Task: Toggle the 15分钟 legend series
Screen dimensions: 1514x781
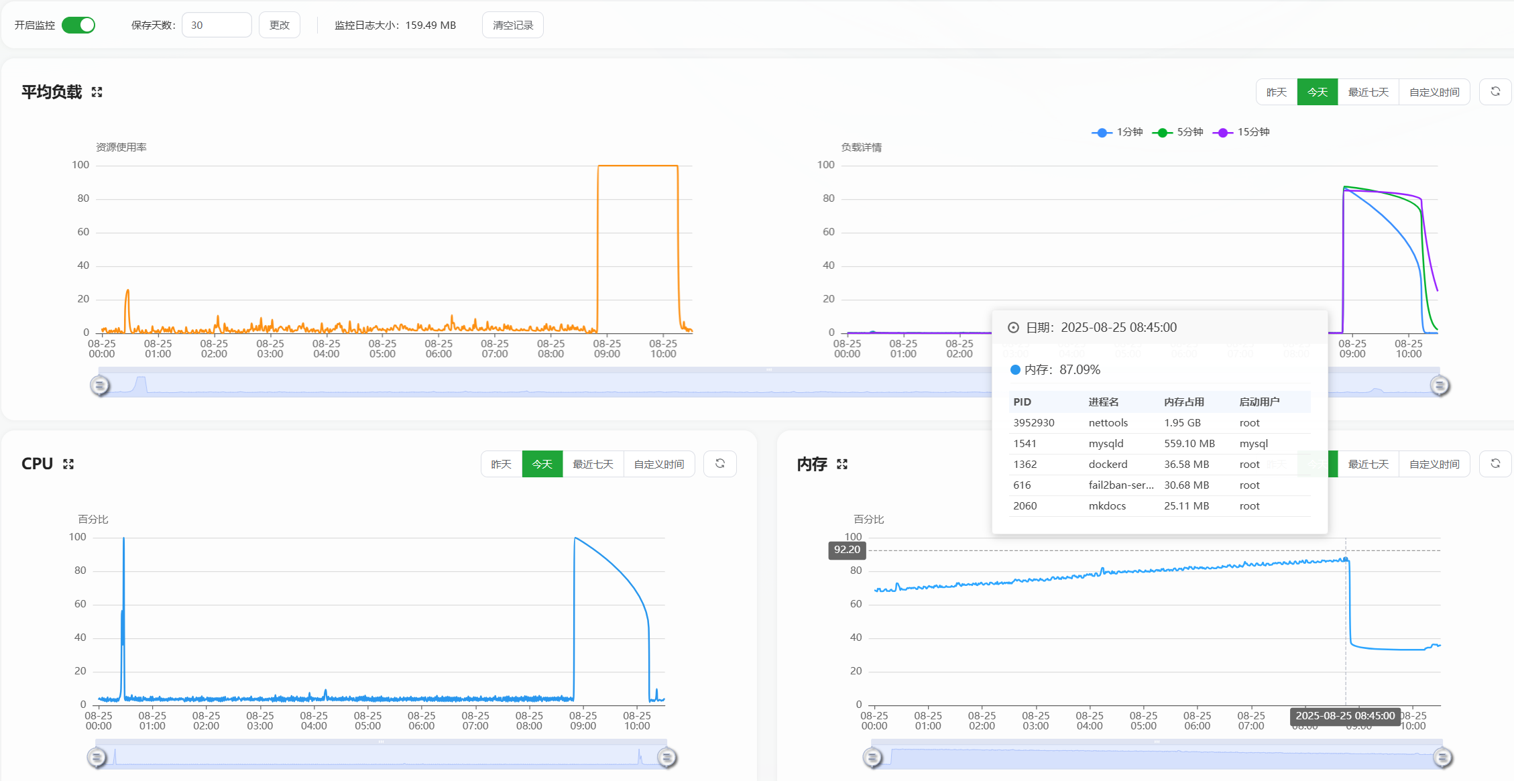Action: click(1241, 132)
